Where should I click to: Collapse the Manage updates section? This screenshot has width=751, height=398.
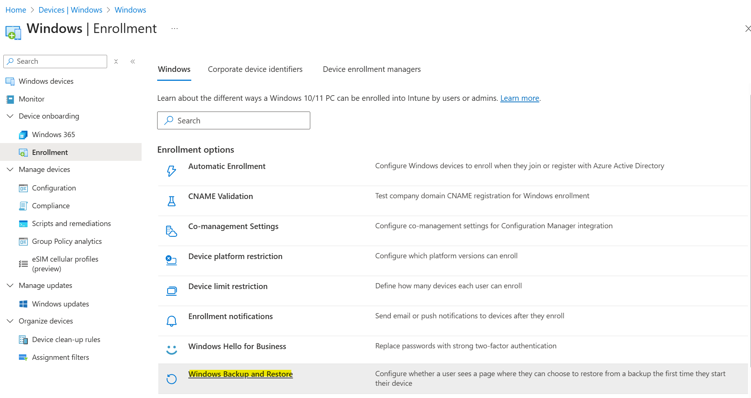pos(10,285)
